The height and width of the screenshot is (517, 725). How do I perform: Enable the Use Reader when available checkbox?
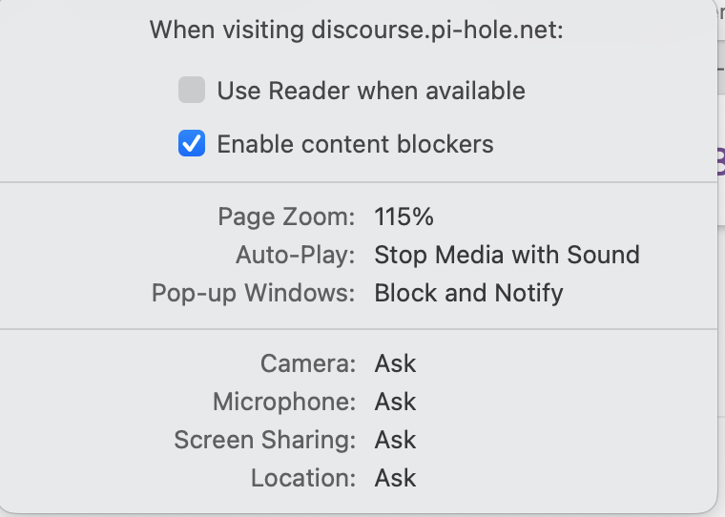pos(192,91)
